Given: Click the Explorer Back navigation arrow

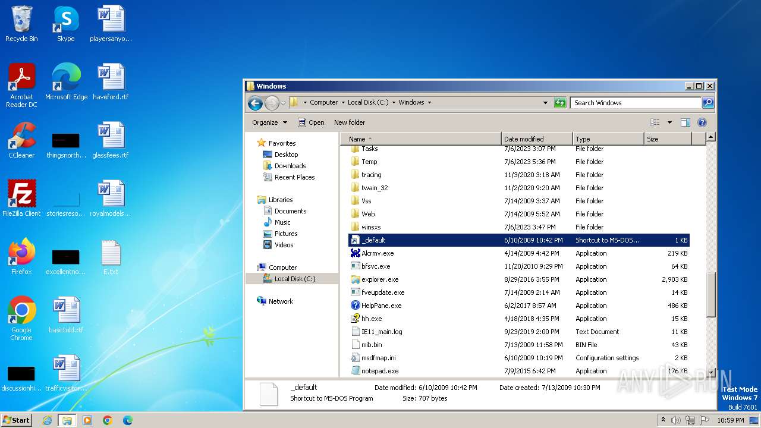Looking at the screenshot, I should pos(255,103).
